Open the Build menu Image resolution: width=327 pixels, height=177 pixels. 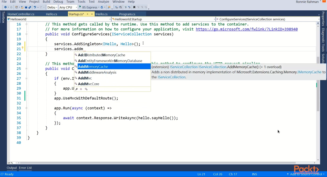click(x=46, y=2)
